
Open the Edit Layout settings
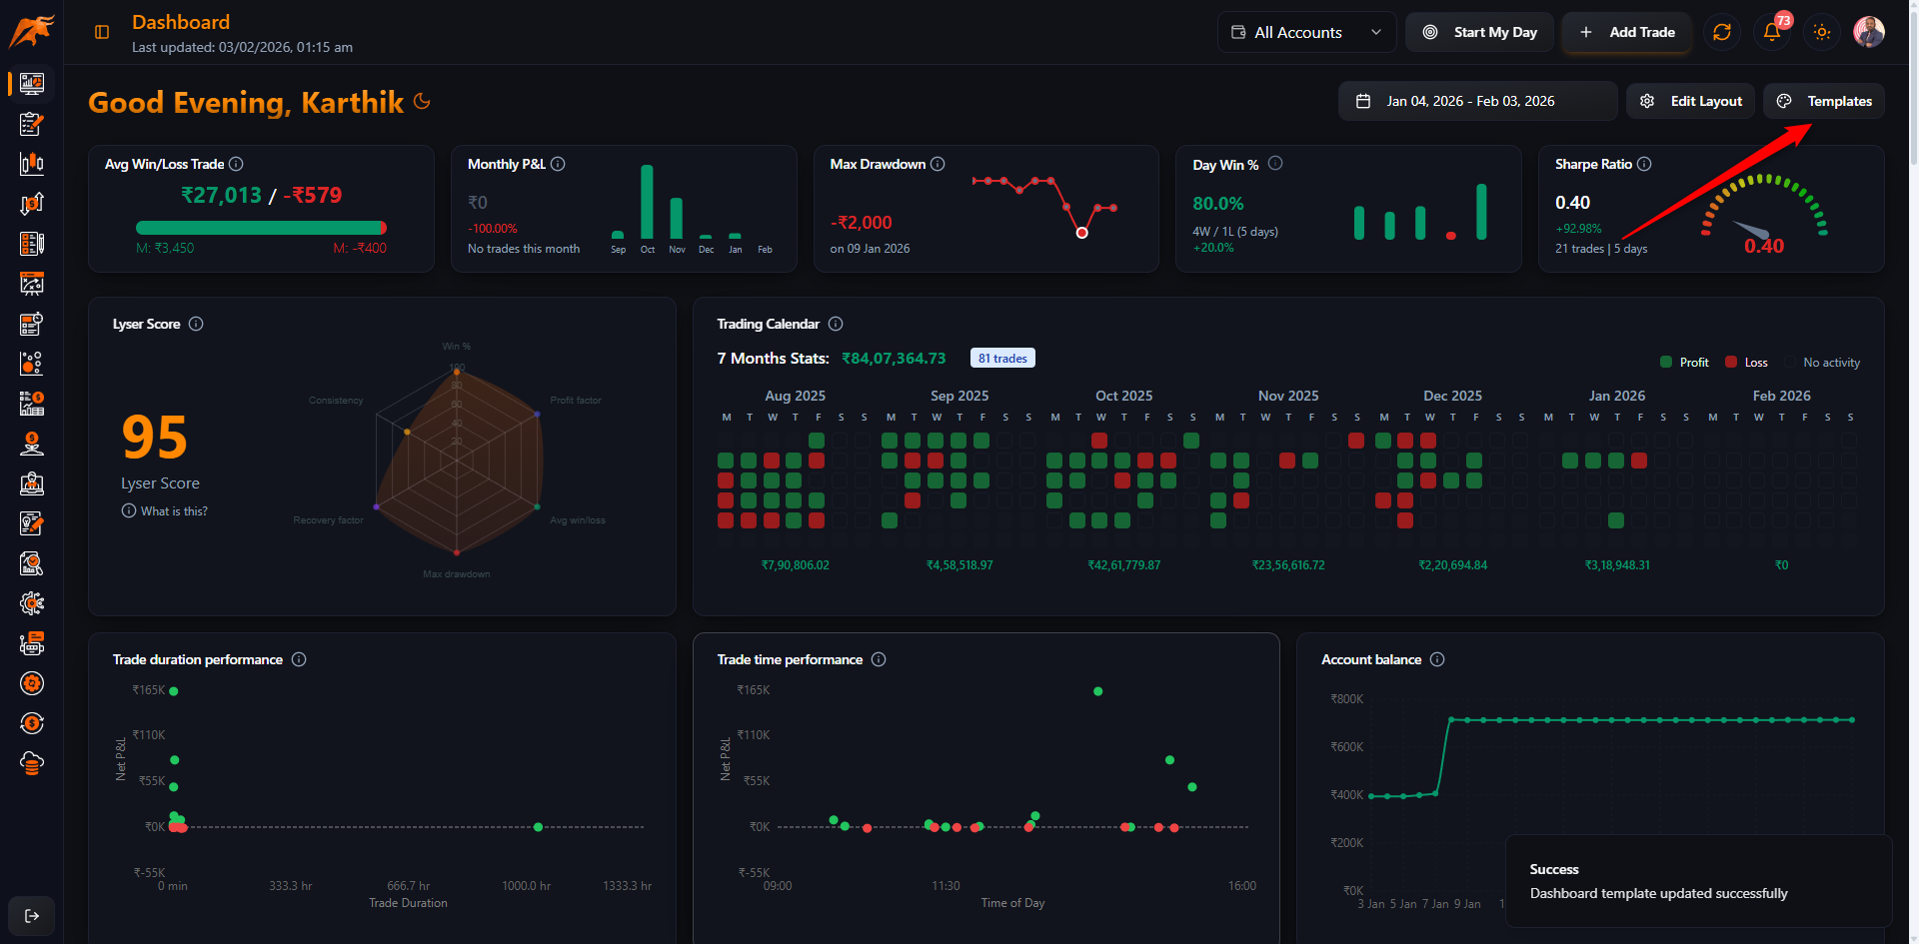point(1690,101)
